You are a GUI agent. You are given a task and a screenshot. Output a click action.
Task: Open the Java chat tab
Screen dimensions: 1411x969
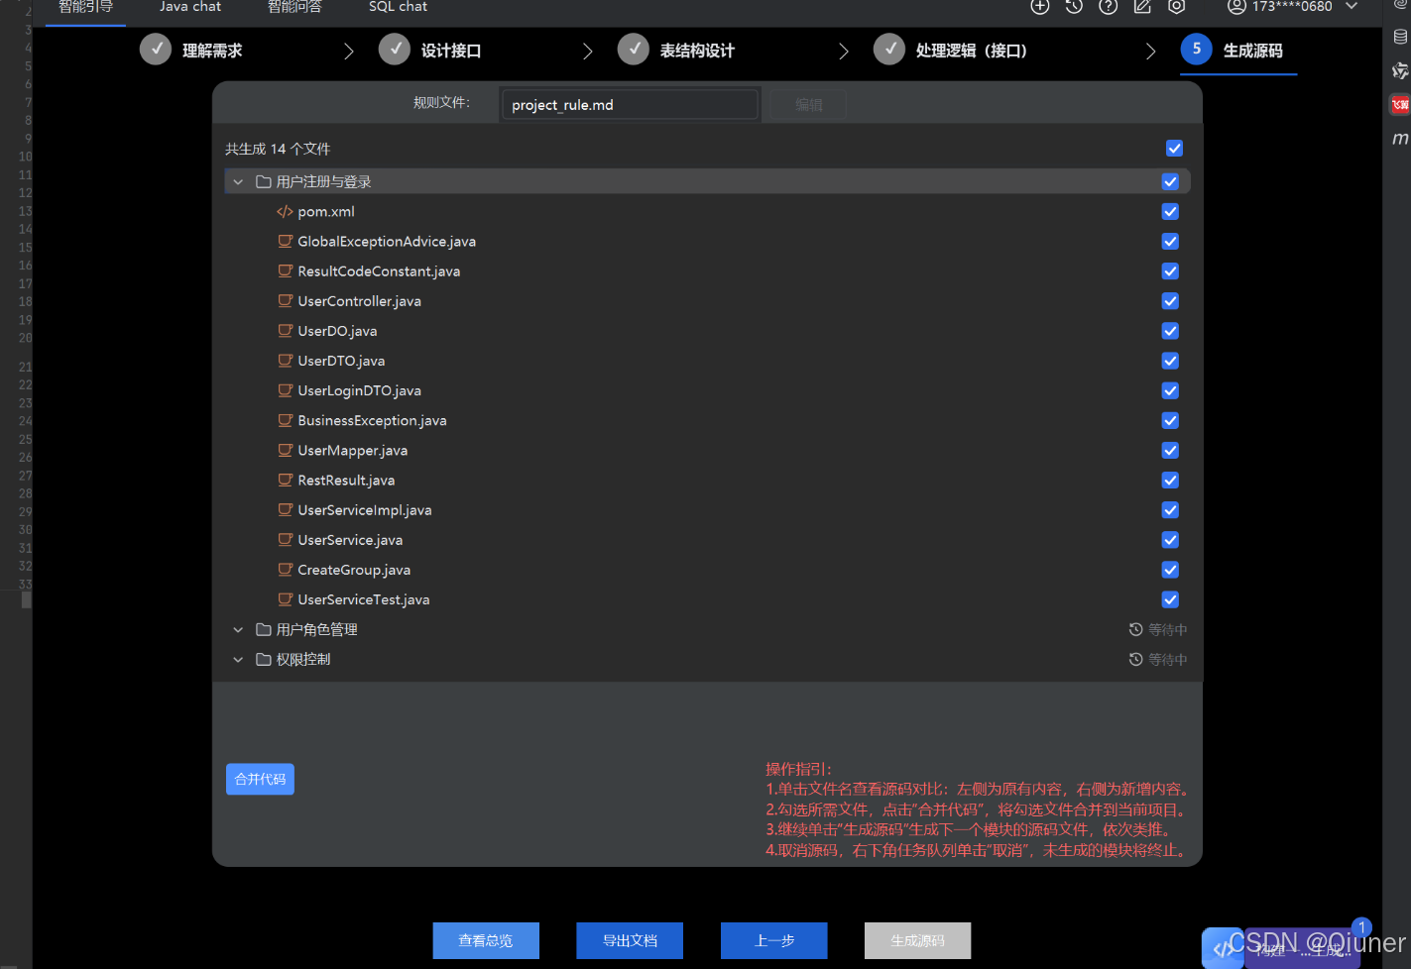click(189, 7)
